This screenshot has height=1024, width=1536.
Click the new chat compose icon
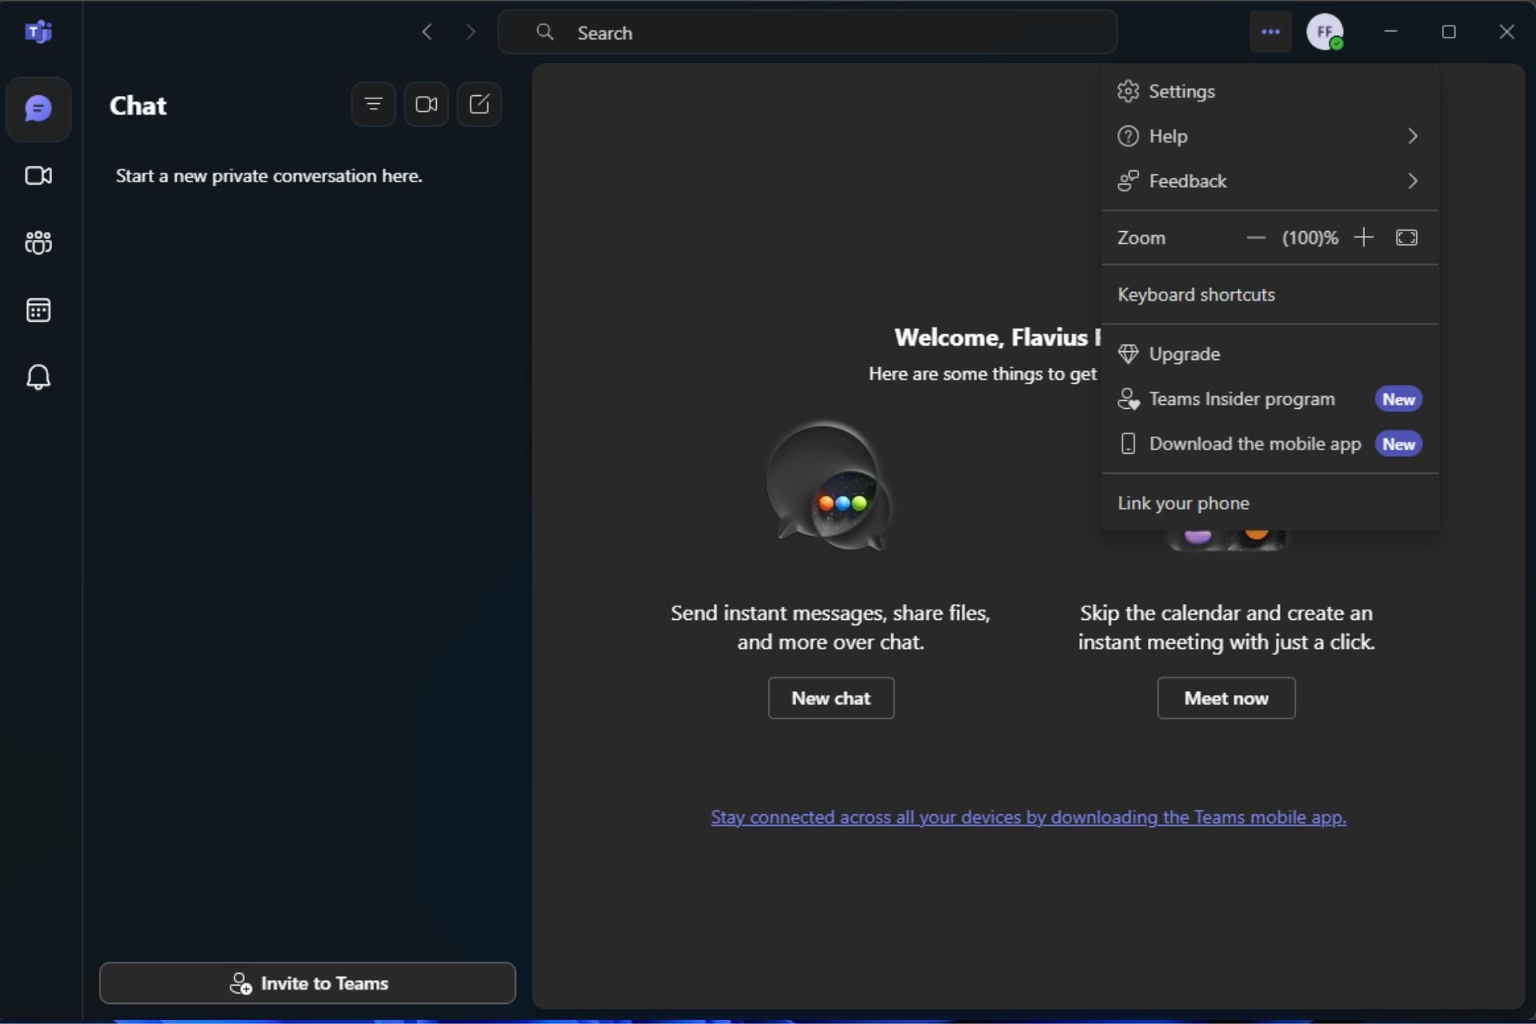click(479, 104)
